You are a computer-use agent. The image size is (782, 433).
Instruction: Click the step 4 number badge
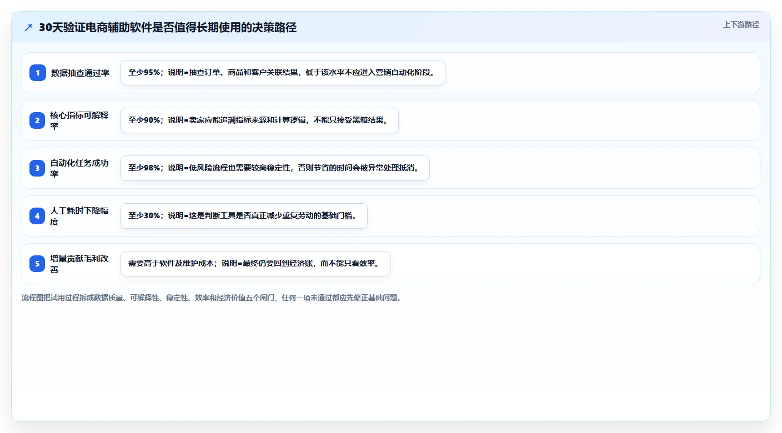tap(38, 216)
